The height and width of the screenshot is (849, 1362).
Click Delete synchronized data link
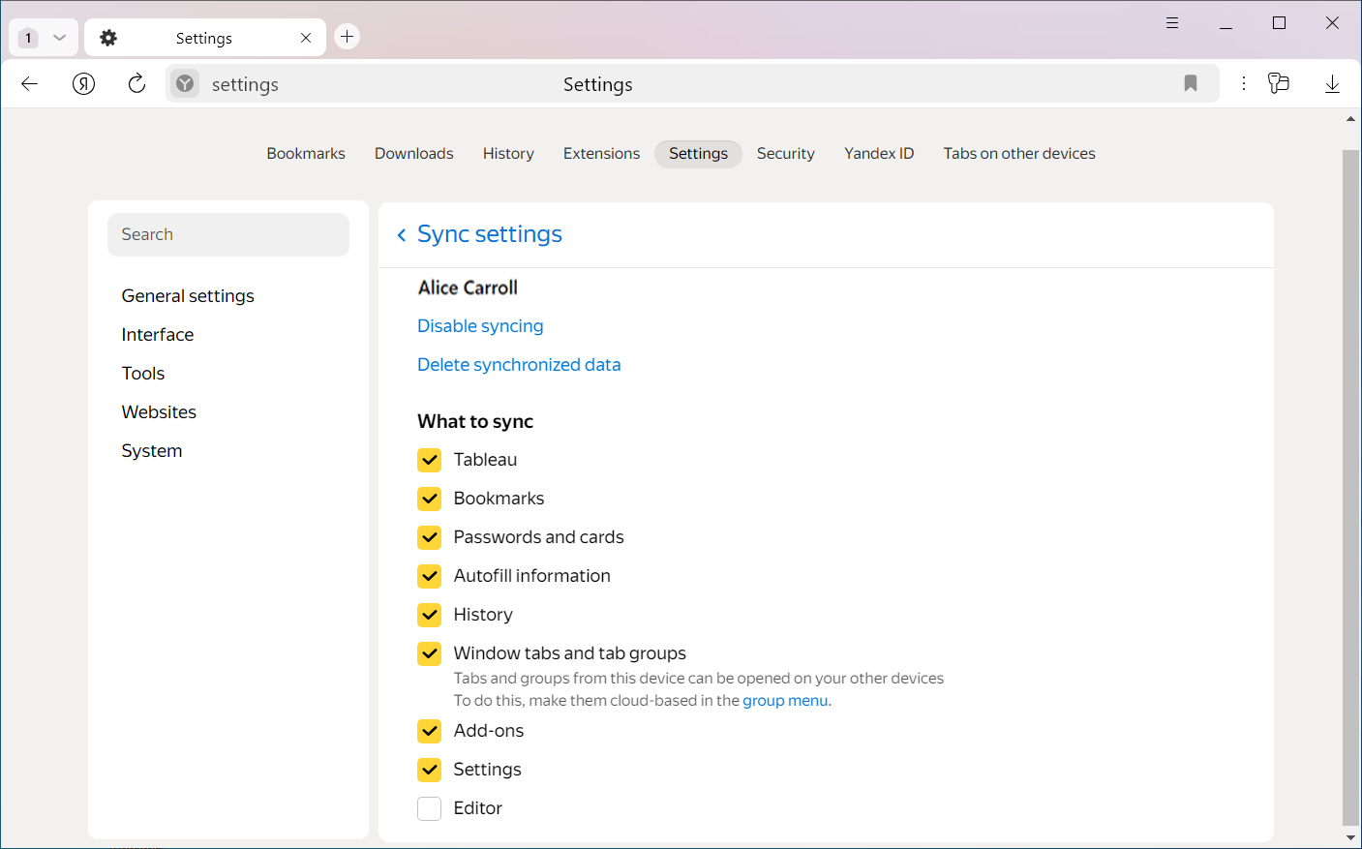point(519,365)
